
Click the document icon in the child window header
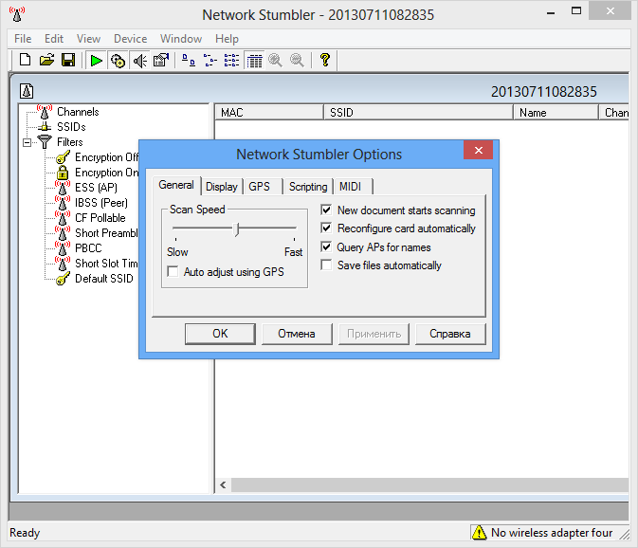coord(27,91)
